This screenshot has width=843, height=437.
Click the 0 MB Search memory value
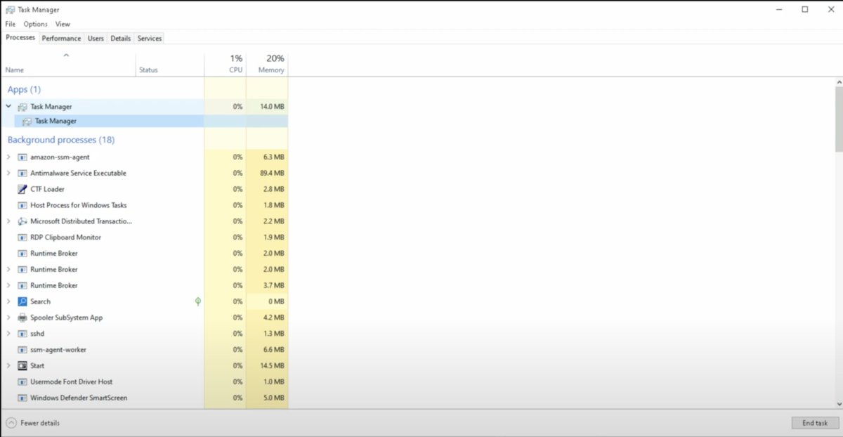tap(275, 301)
